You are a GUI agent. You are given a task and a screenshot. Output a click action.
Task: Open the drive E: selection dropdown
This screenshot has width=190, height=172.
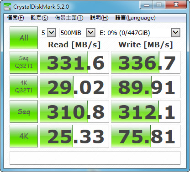click(x=139, y=33)
